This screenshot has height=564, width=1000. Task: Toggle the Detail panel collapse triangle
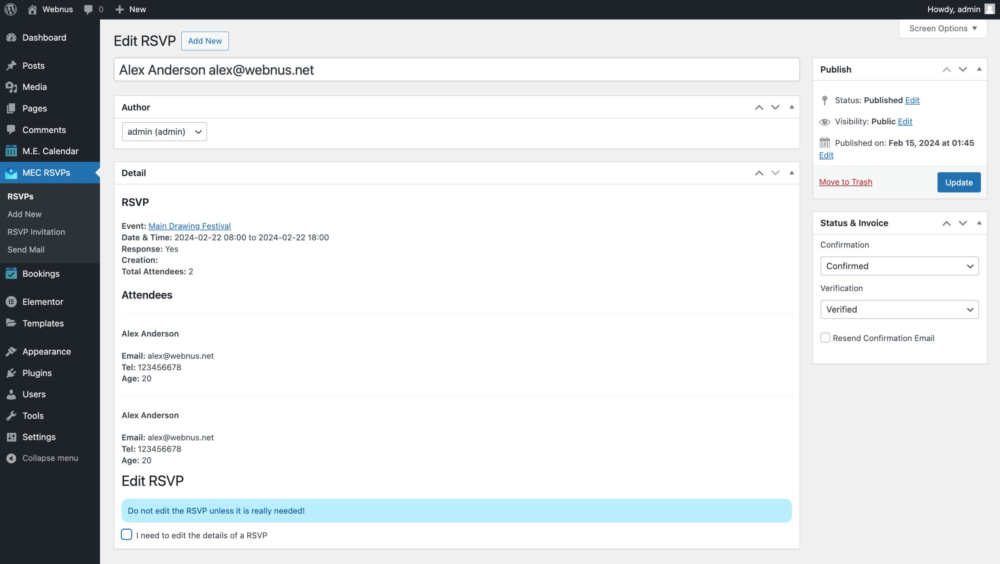(x=792, y=173)
